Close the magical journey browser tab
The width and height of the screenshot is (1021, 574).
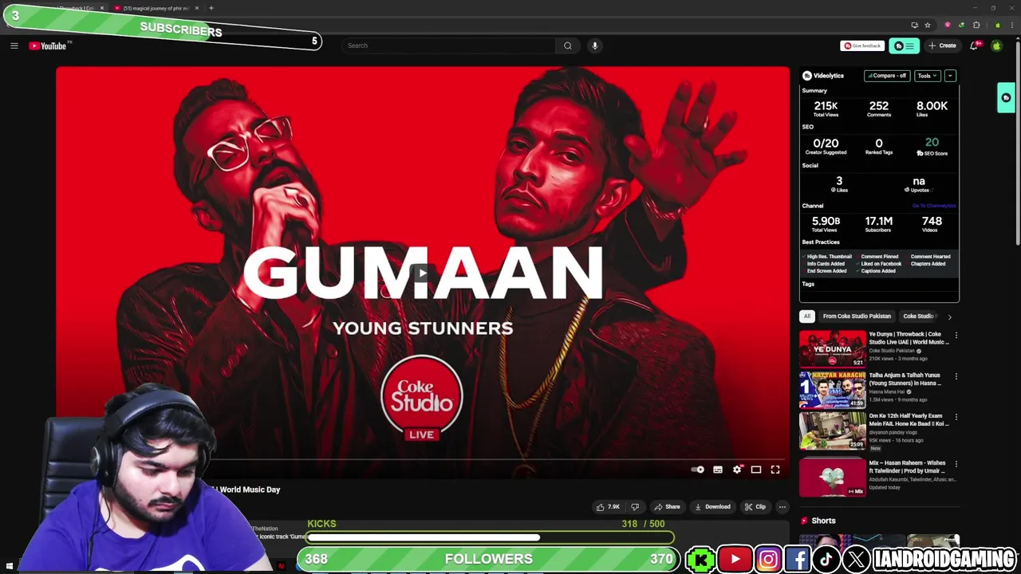tap(197, 8)
